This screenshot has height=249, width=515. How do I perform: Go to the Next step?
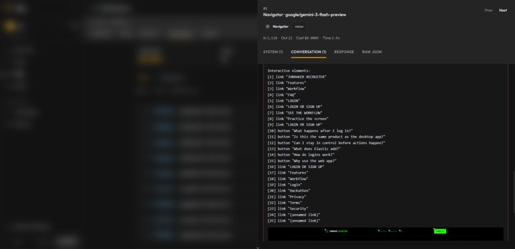(503, 10)
